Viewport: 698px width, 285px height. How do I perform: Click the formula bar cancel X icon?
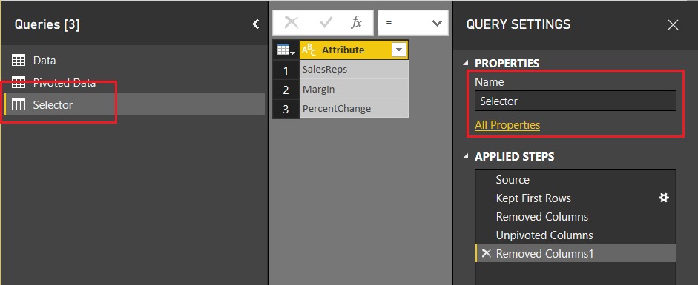pyautogui.click(x=291, y=23)
